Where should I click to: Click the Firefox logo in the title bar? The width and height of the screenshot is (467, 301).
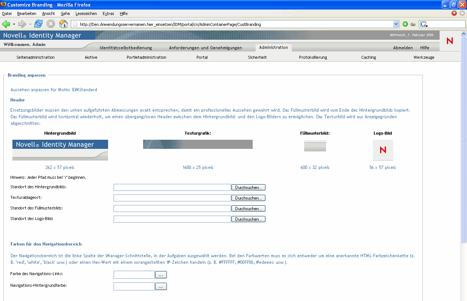4,5
